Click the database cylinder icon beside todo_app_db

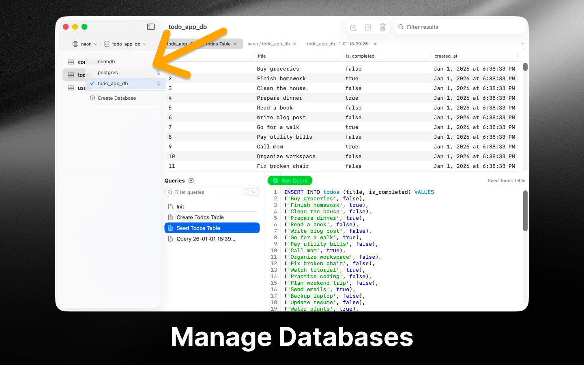coord(107,44)
